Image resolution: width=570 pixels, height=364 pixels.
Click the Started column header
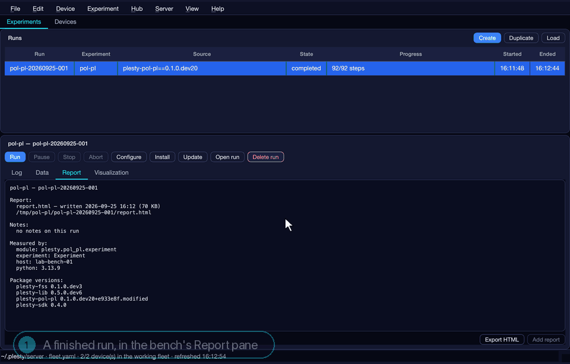pyautogui.click(x=512, y=54)
